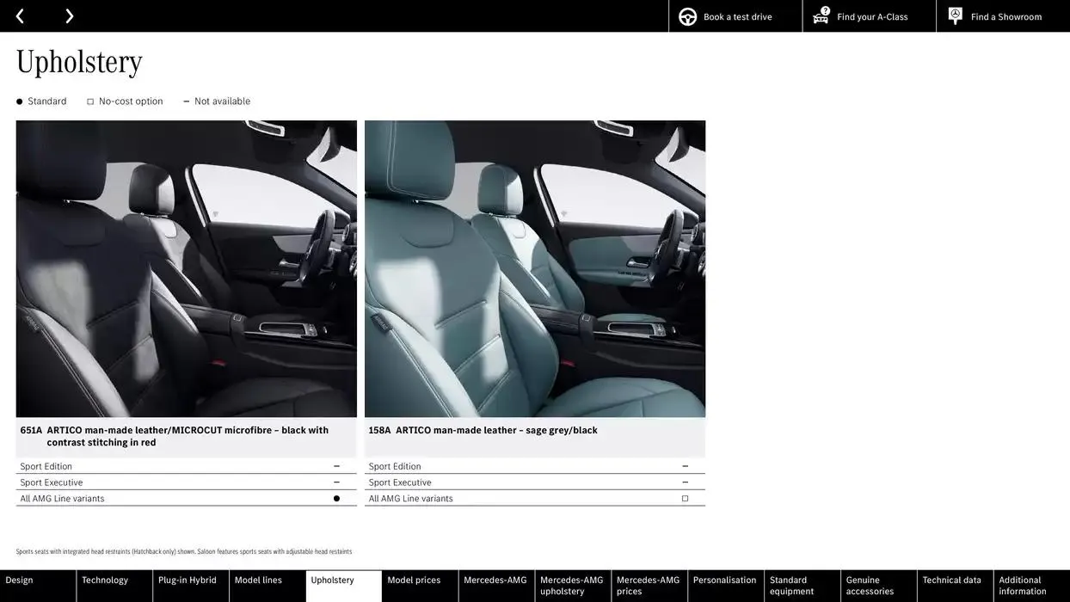Click the Not available legend entry

point(217,101)
